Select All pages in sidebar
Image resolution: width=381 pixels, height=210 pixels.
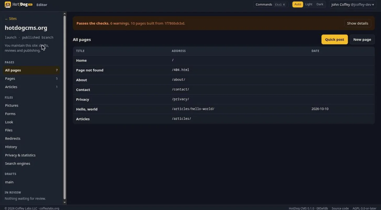pyautogui.click(x=31, y=70)
